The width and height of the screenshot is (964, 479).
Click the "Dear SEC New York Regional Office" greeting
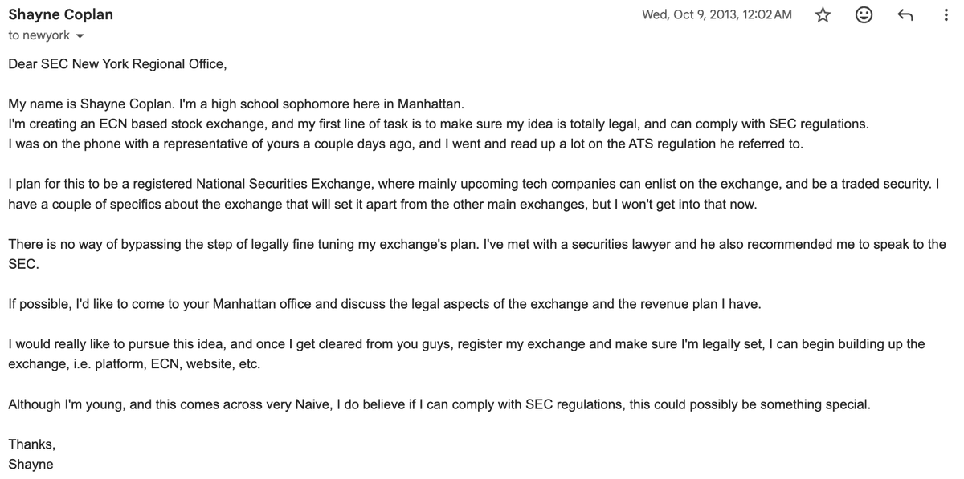[117, 64]
